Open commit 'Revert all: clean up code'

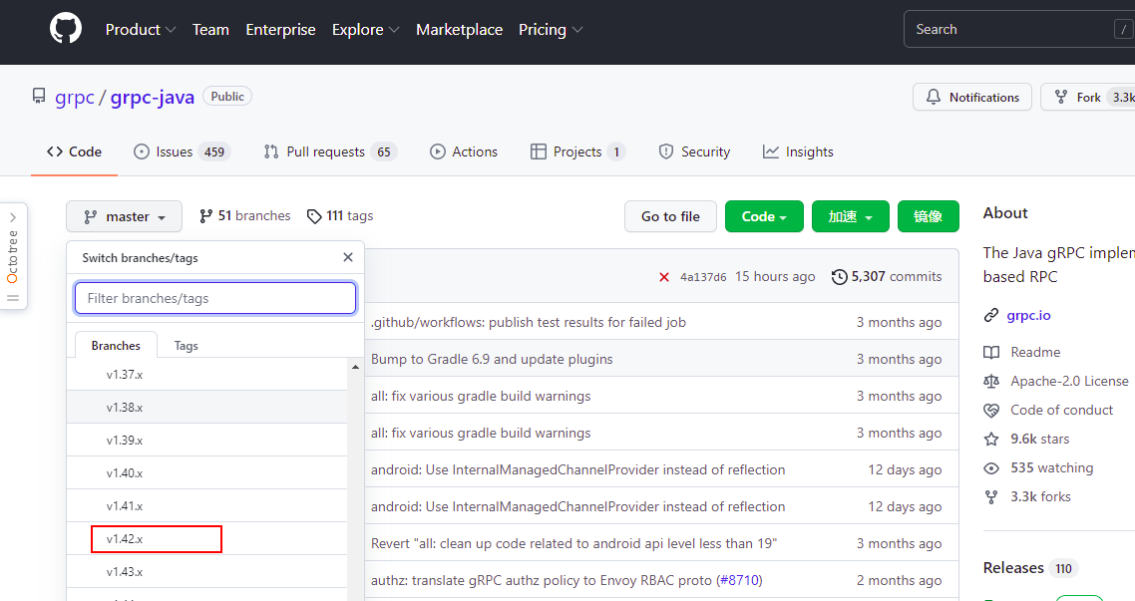coord(574,544)
